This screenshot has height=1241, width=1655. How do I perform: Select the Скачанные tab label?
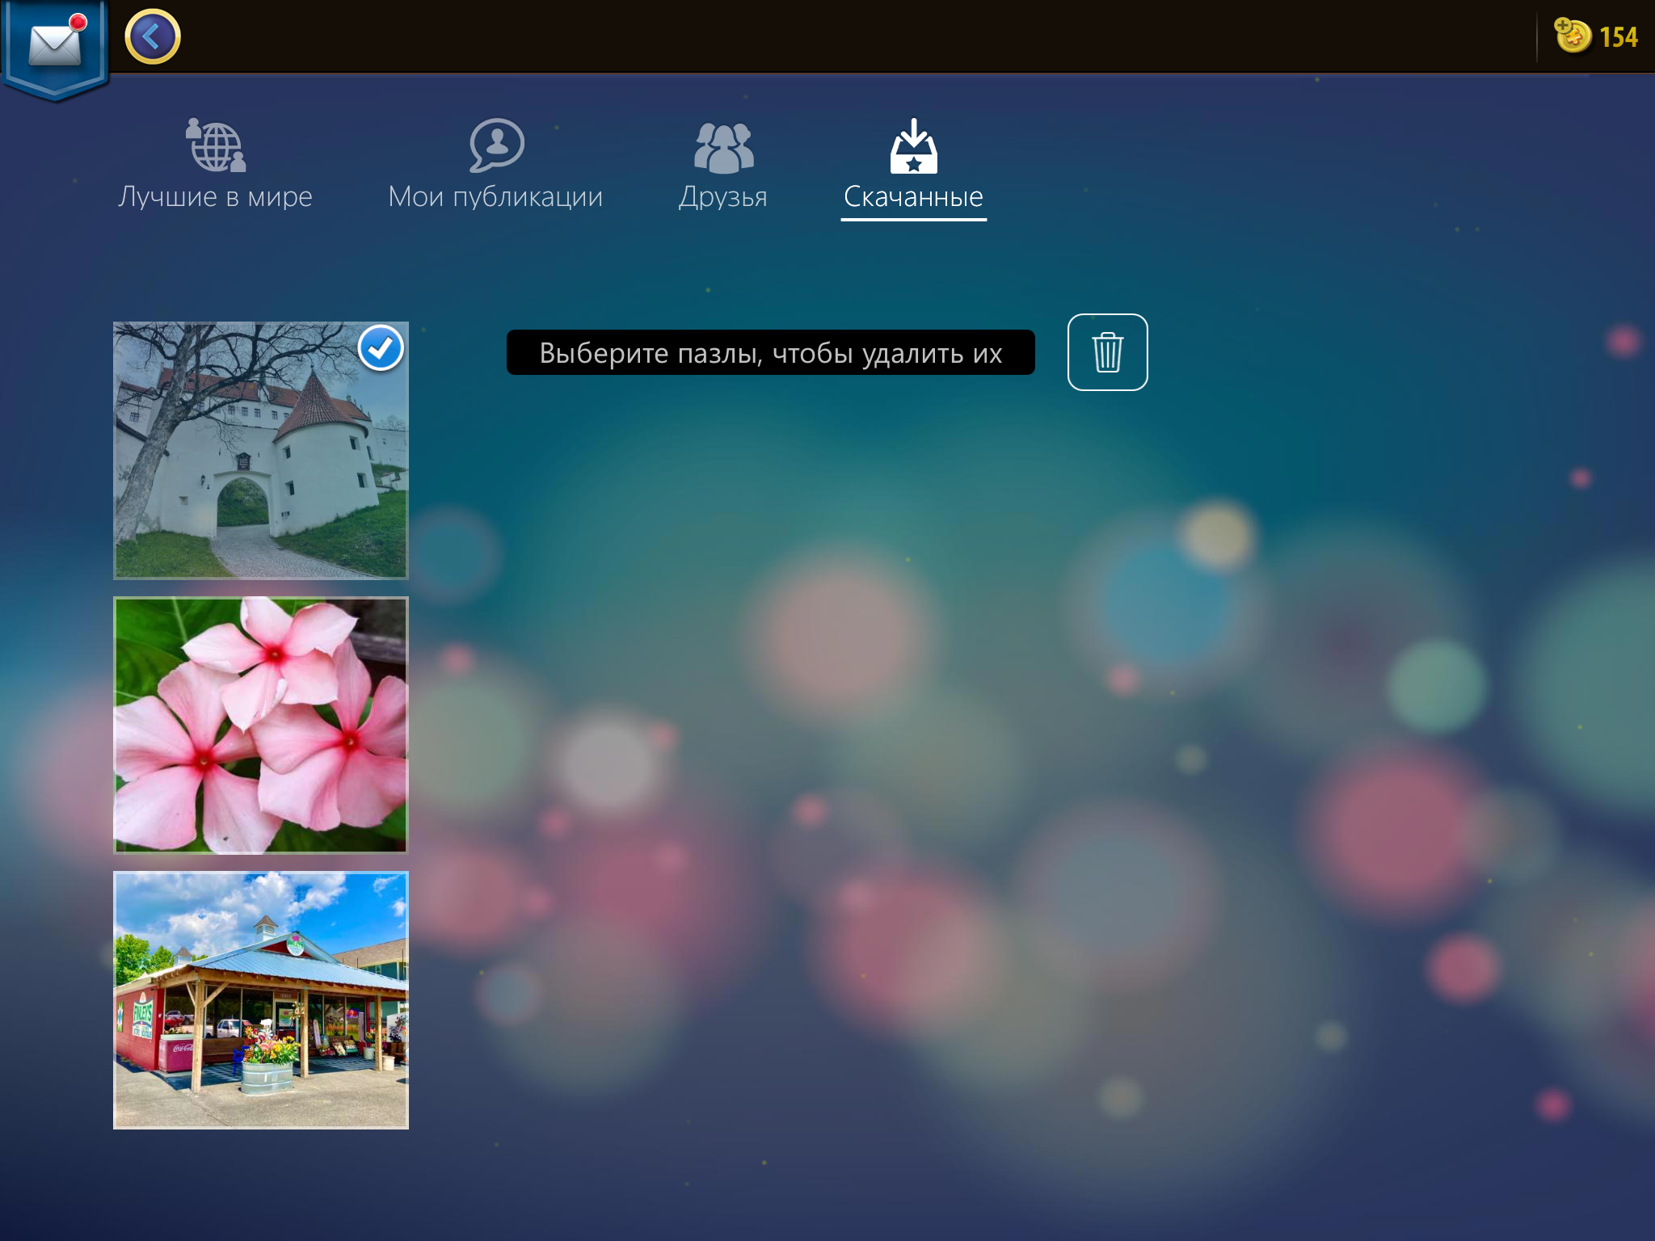click(x=914, y=196)
